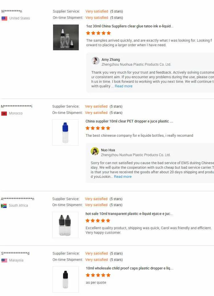Image resolution: width=214 pixels, height=296 pixels.
Task: Open hot sale 10ml transparent plastic link
Action: pos(129,214)
